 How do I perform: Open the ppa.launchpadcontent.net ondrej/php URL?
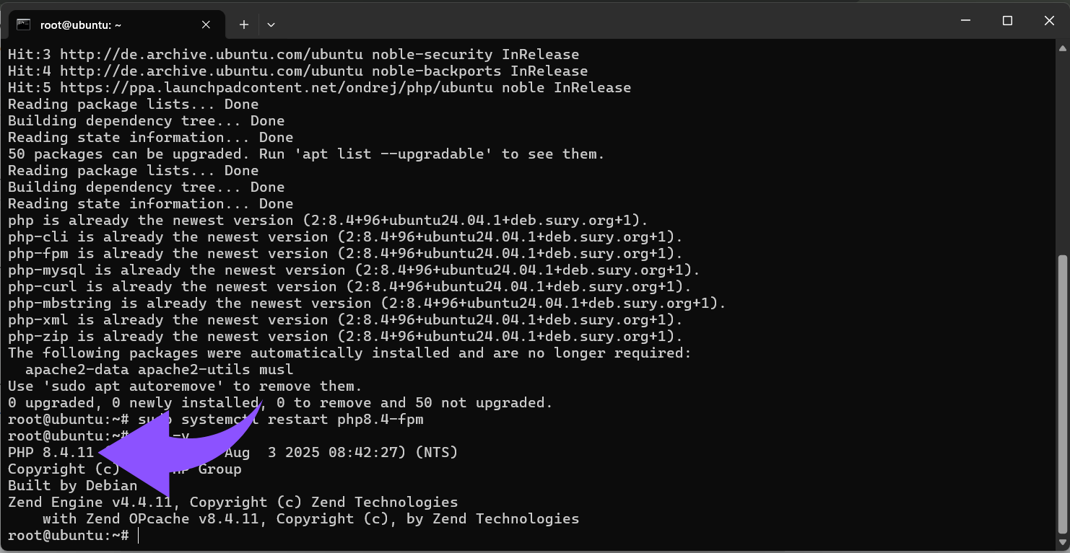pos(277,88)
